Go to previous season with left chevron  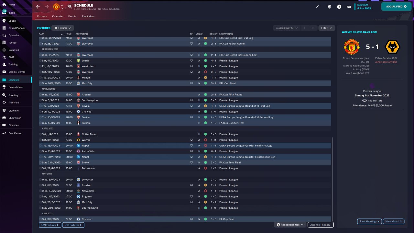tap(305, 28)
